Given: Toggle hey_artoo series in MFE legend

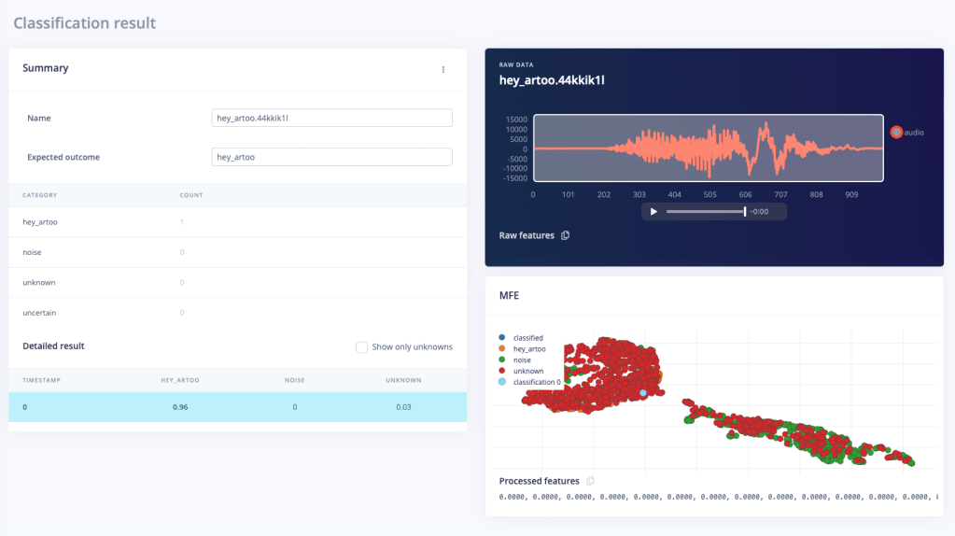Looking at the screenshot, I should pos(504,349).
